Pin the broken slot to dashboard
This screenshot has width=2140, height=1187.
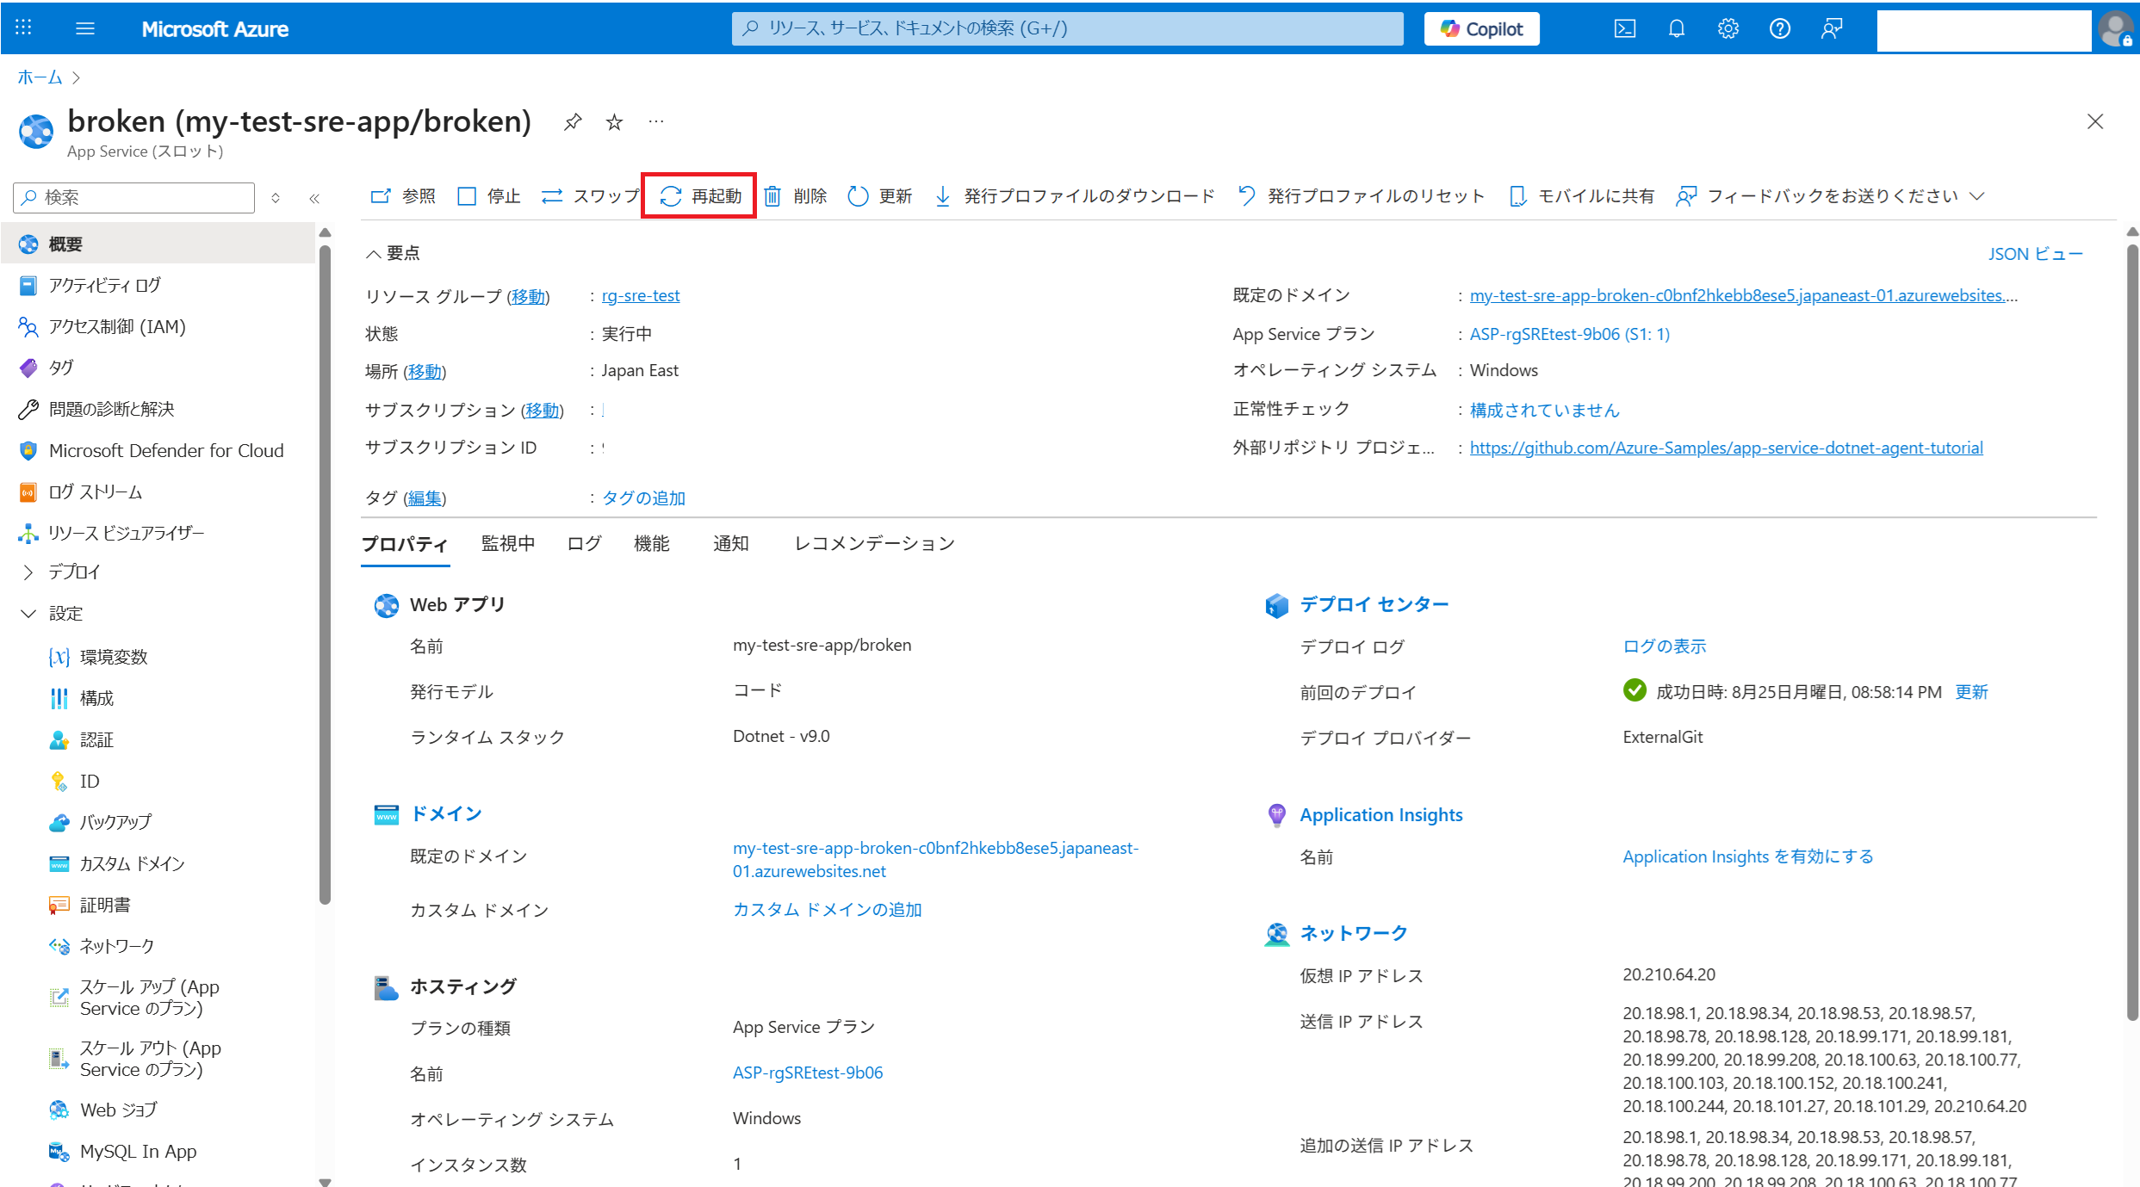coord(572,122)
